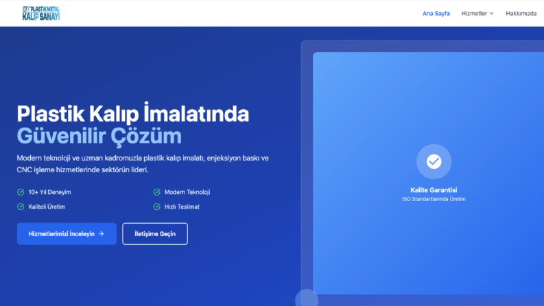Click the "10+ Yıl Deneyim" text
544x306 pixels.
click(49, 192)
